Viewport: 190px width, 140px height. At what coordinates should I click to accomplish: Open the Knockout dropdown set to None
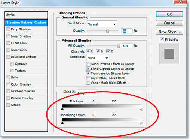coord(98,58)
